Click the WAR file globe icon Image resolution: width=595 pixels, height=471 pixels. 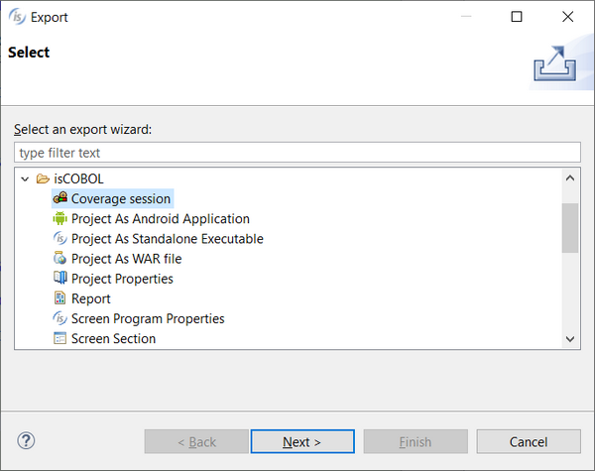pyautogui.click(x=59, y=258)
